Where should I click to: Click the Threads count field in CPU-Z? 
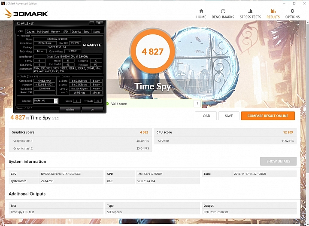tap(98, 101)
